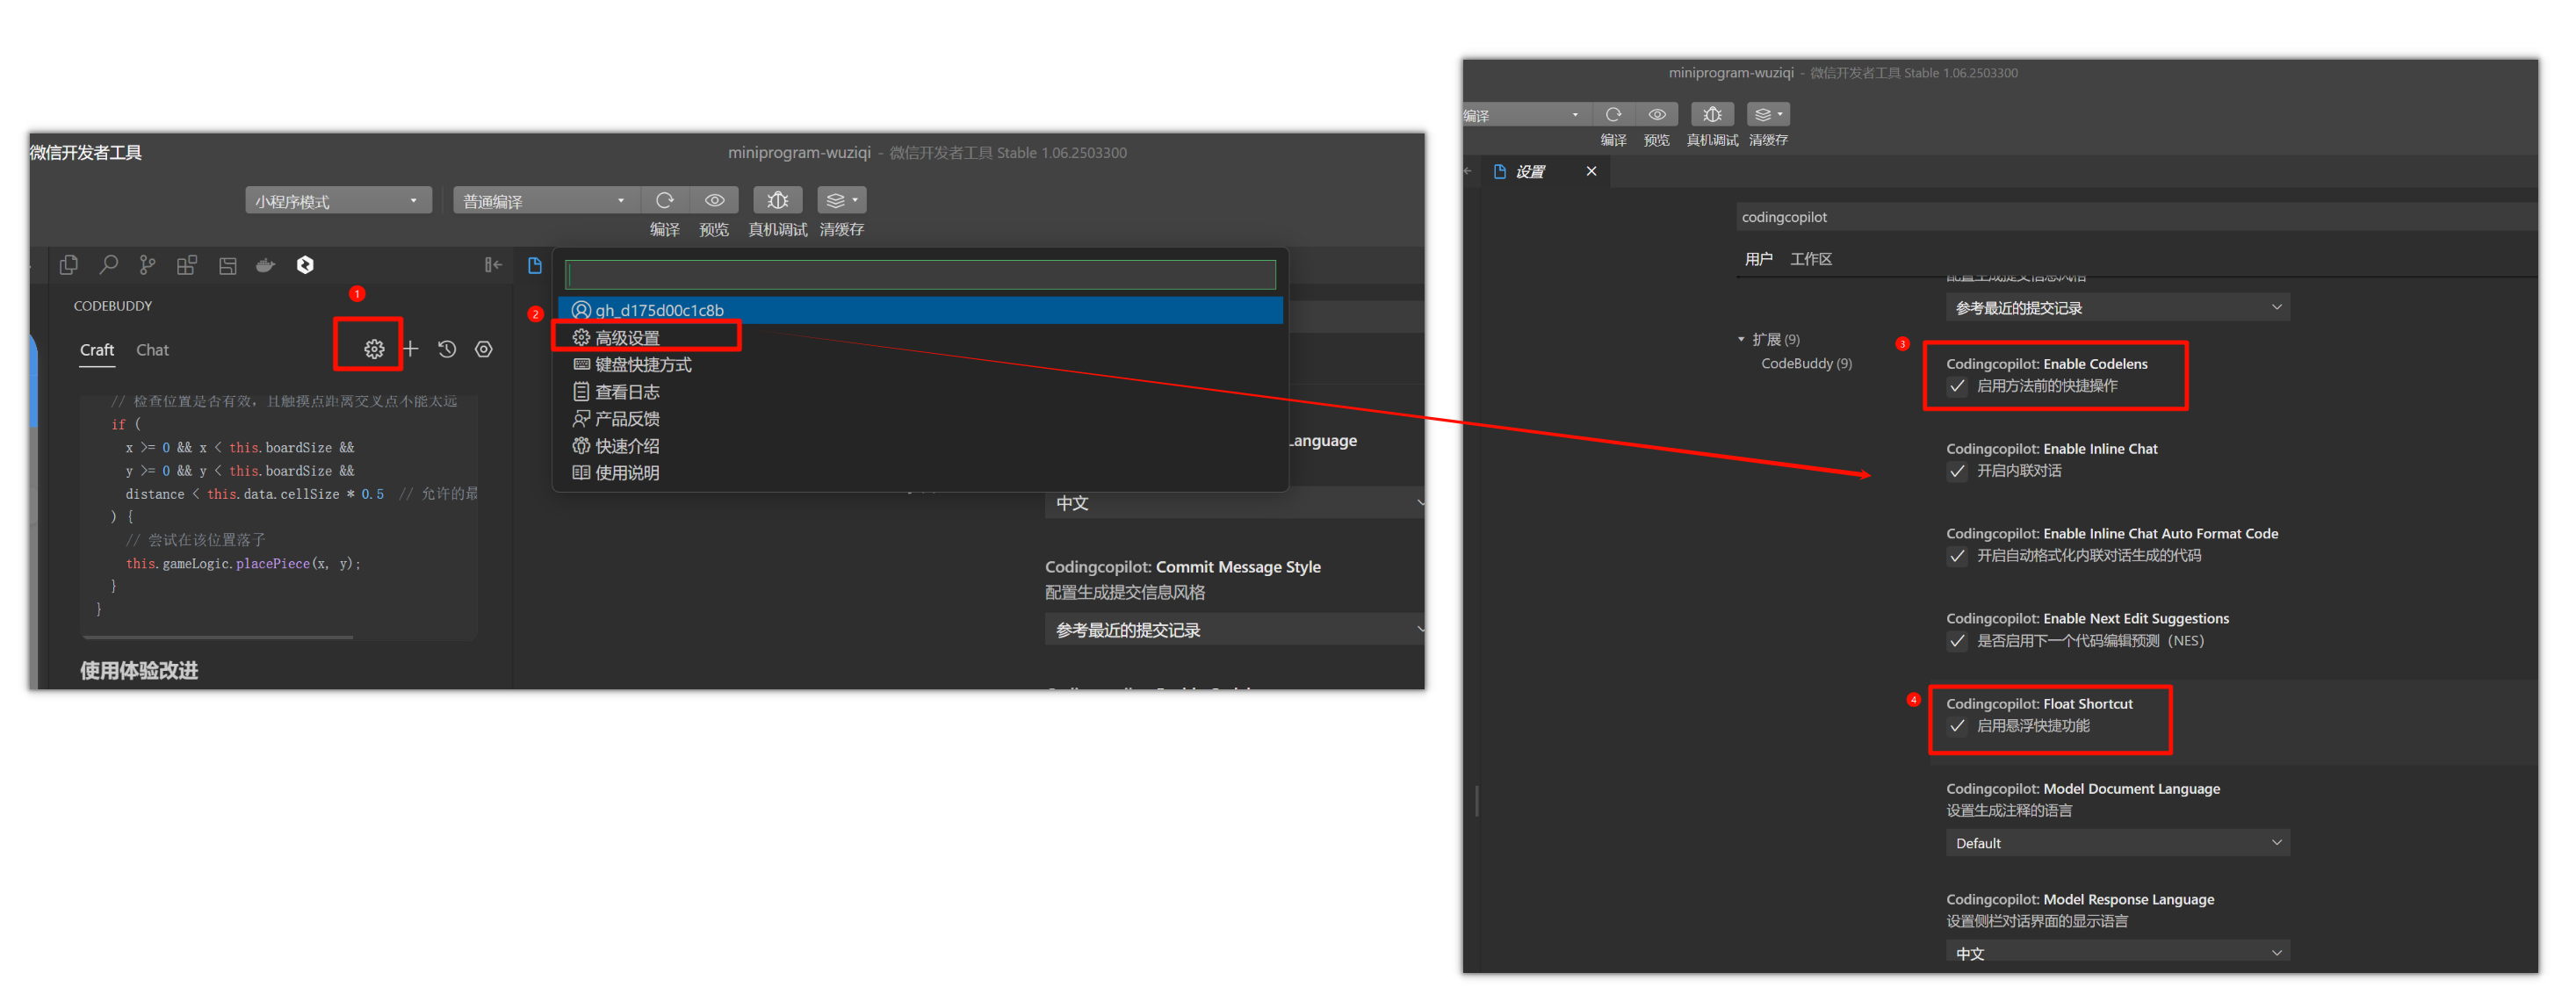
Task: Toggle Float Shortcut checkbox
Action: (x=1957, y=726)
